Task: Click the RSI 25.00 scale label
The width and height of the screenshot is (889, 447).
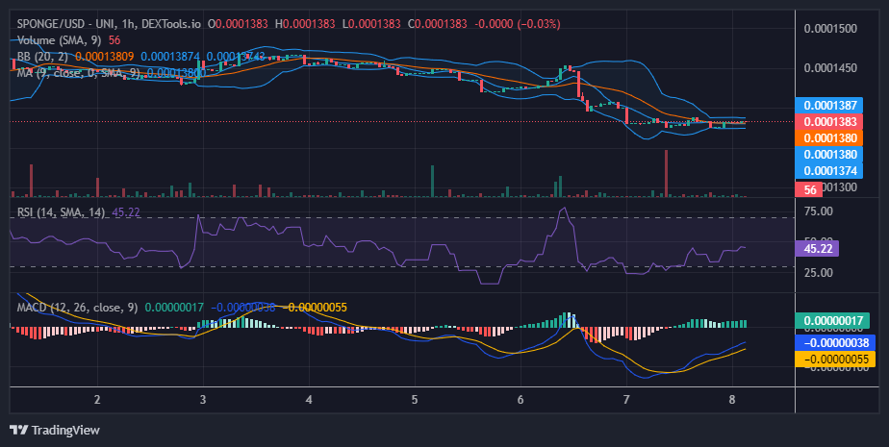Action: [x=818, y=272]
